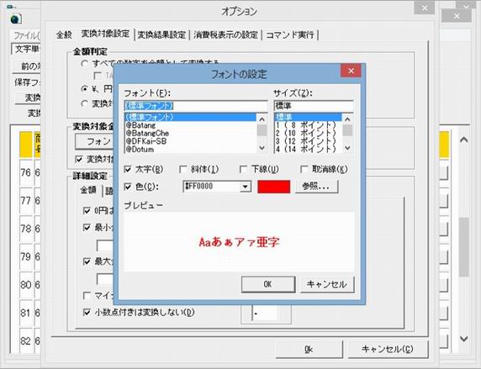
Task: Enable the 下線(U) underline checkbox
Action: pyautogui.click(x=243, y=169)
